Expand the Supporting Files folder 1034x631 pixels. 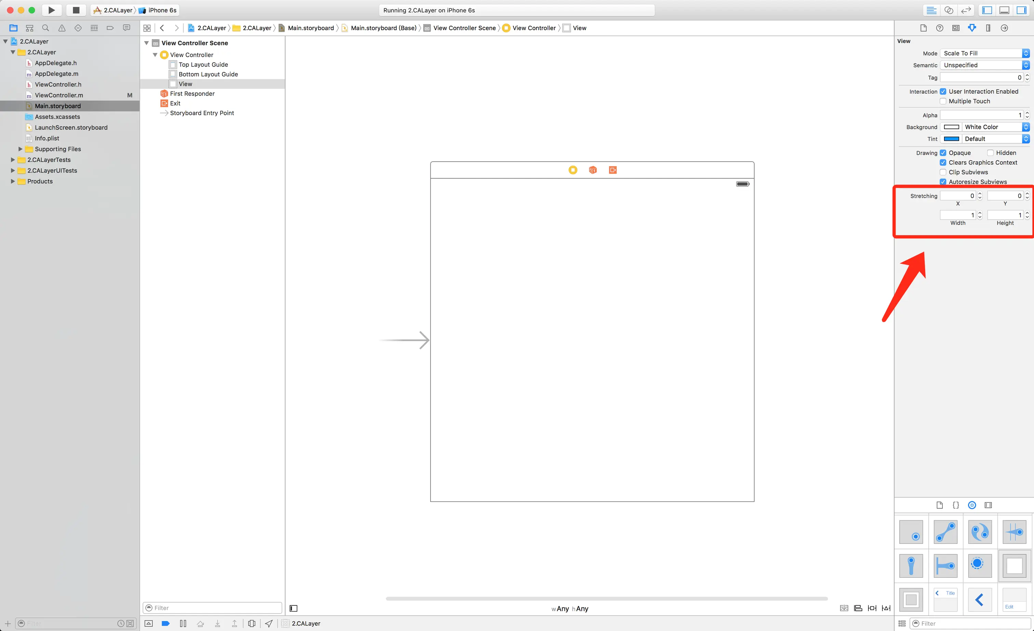20,149
